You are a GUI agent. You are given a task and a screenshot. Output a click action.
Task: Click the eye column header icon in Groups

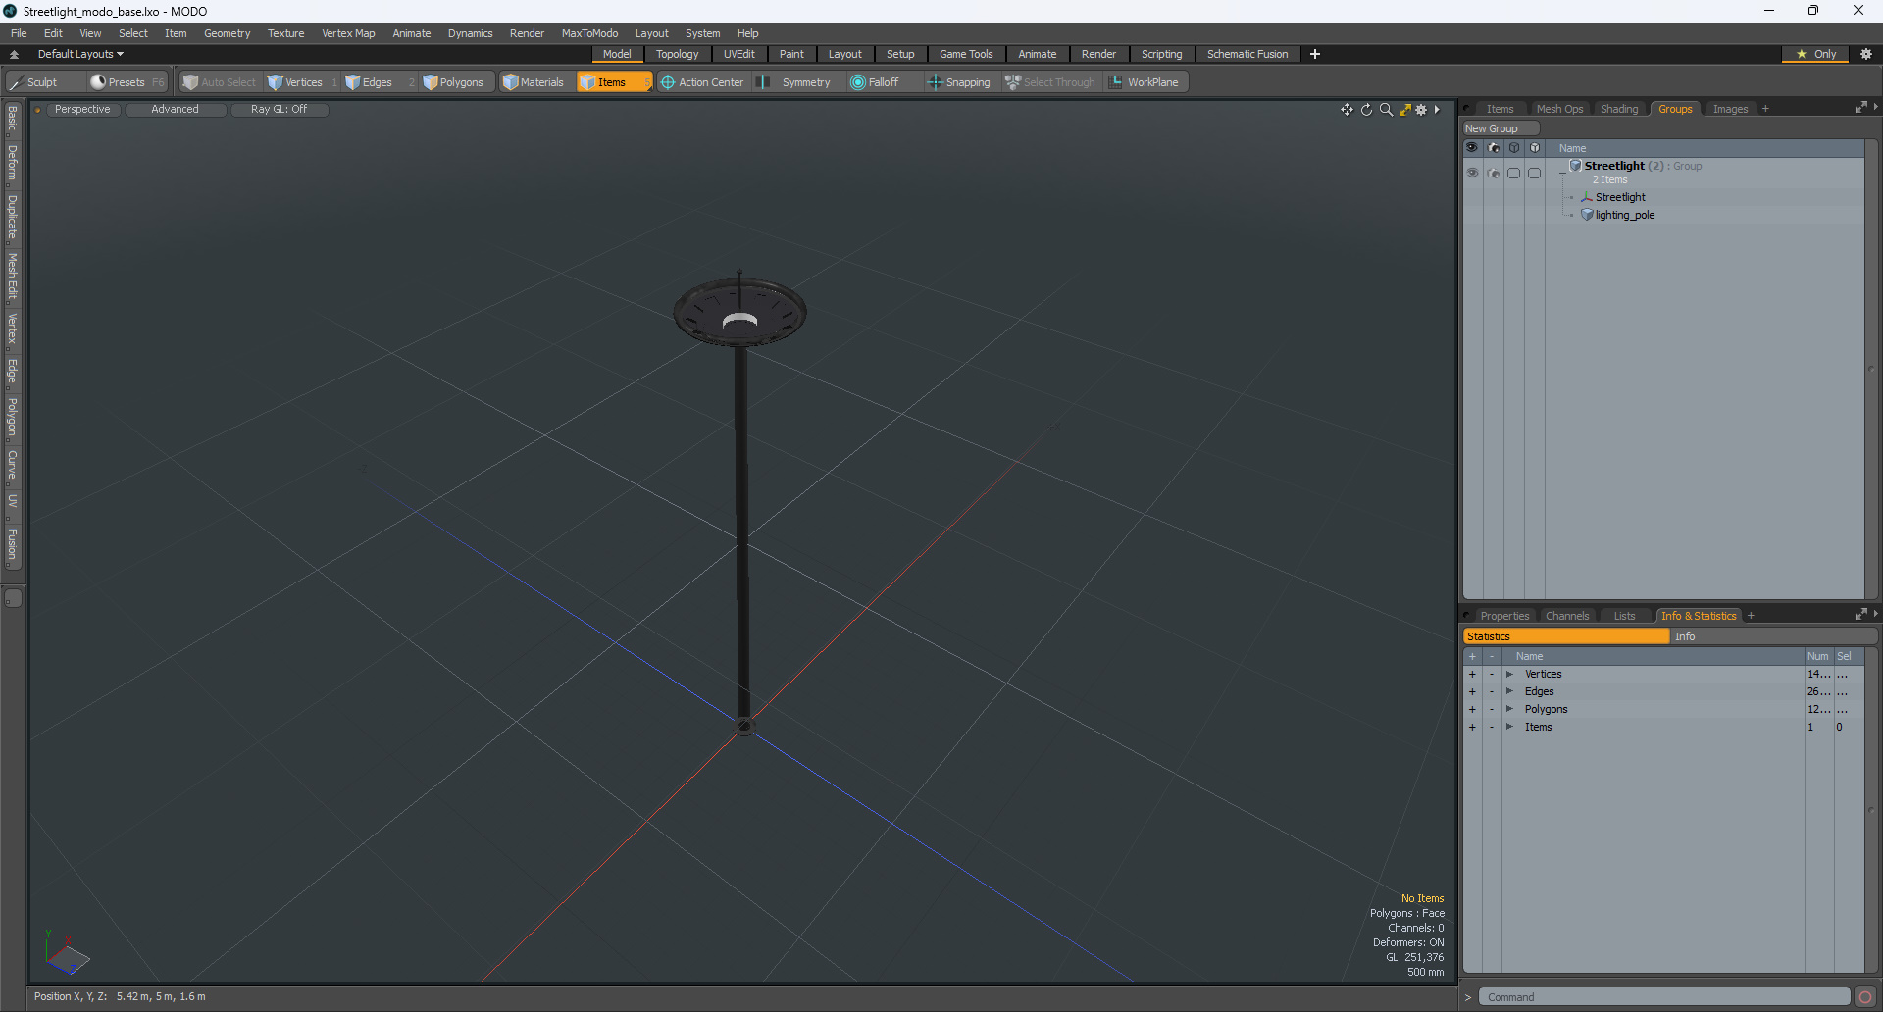tap(1471, 148)
